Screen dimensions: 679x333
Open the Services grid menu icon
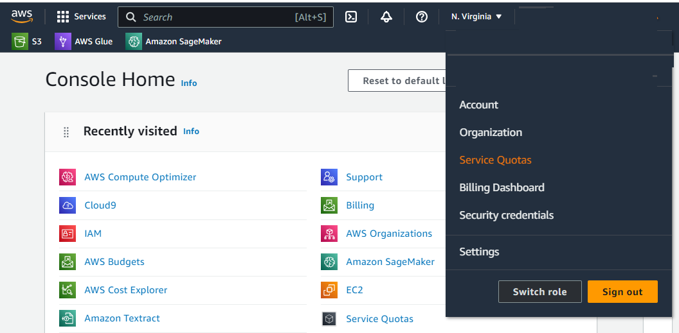(x=63, y=17)
